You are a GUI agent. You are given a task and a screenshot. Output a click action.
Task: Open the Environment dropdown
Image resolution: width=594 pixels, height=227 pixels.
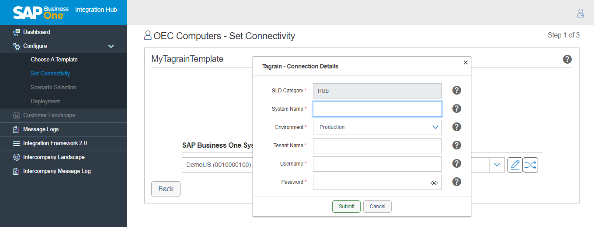coord(377,127)
